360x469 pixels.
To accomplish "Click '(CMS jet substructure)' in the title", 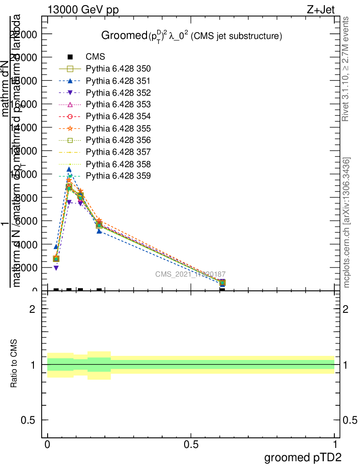I will tap(236, 36).
